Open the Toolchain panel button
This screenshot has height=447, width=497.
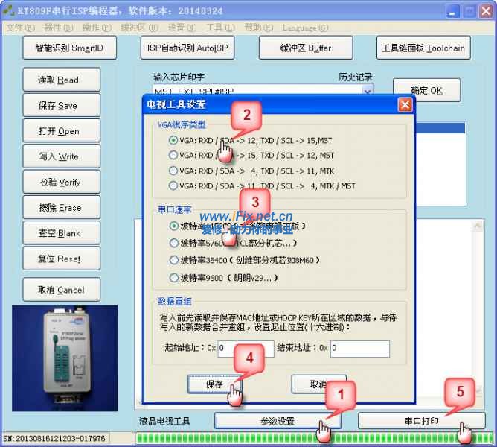pos(423,48)
